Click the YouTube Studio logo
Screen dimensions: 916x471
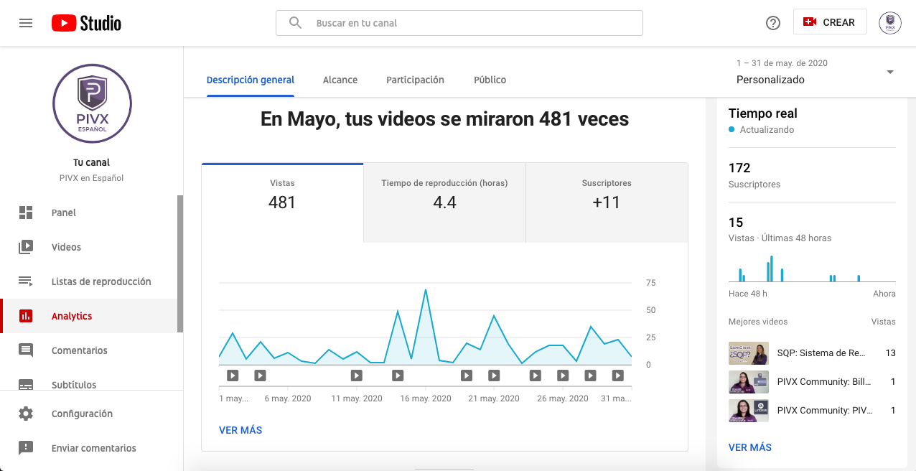tap(86, 23)
